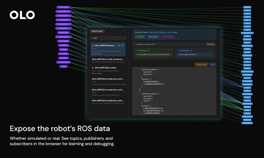Select the state_estimation_node graph node
The height and width of the screenshot is (158, 264).
coord(63,12)
